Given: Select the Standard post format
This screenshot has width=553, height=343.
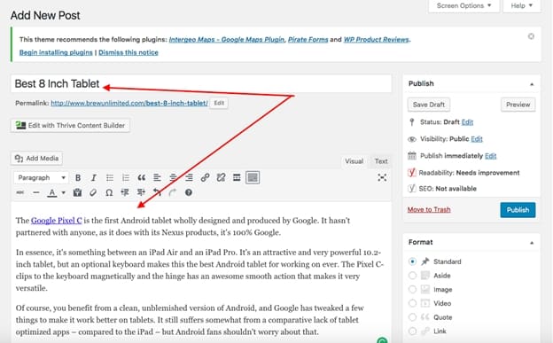Looking at the screenshot, I should coord(412,261).
